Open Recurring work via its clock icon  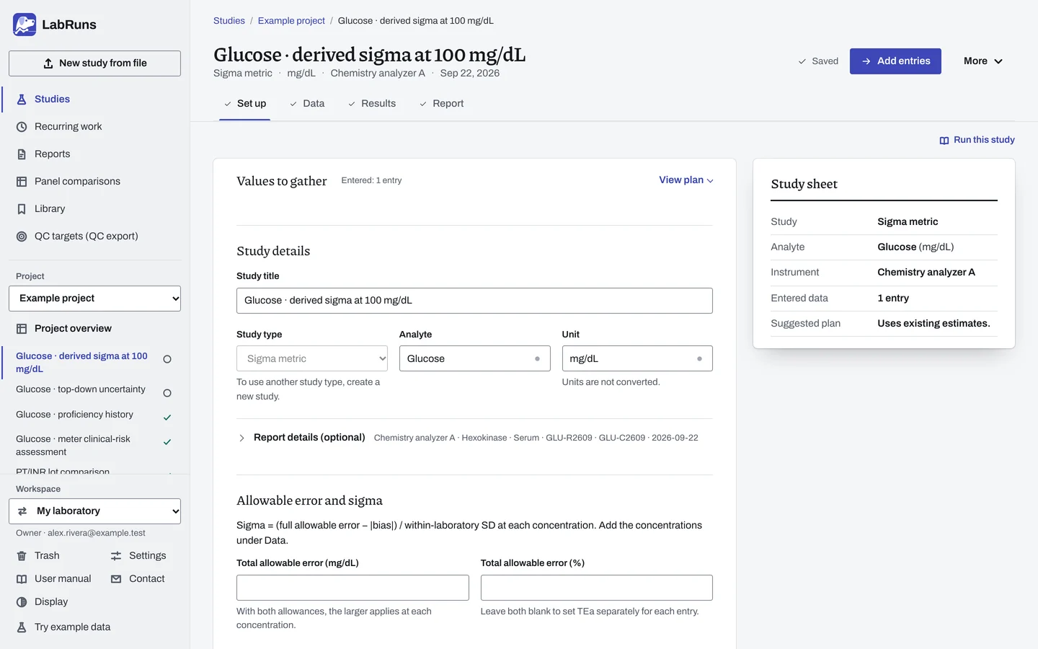coord(22,127)
